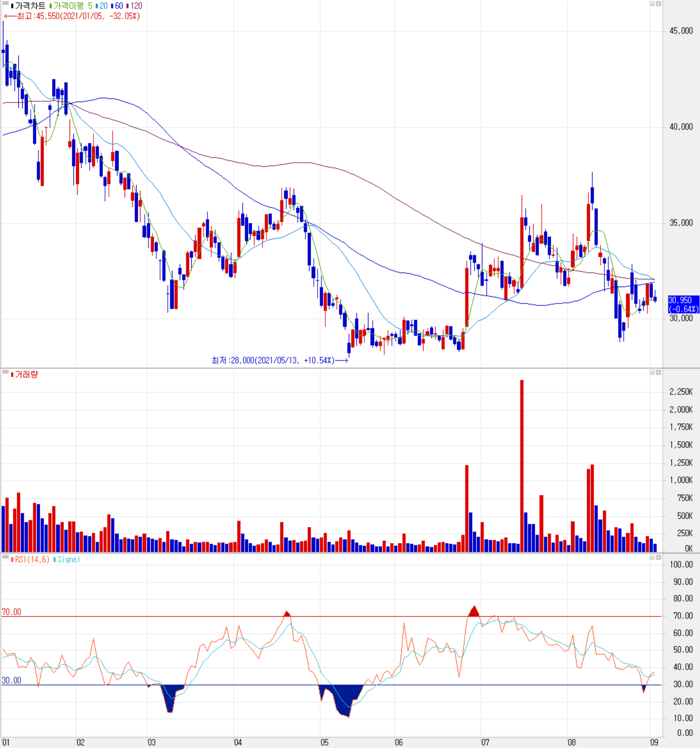Screen dimensions: 700x748
Task: Click the 30.00 oversold level label
Action: click(x=12, y=680)
